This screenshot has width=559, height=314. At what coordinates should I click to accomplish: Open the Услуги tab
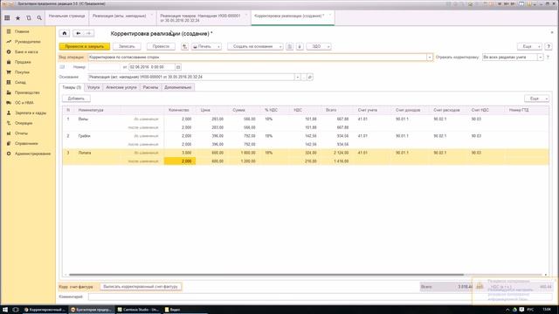93,87
